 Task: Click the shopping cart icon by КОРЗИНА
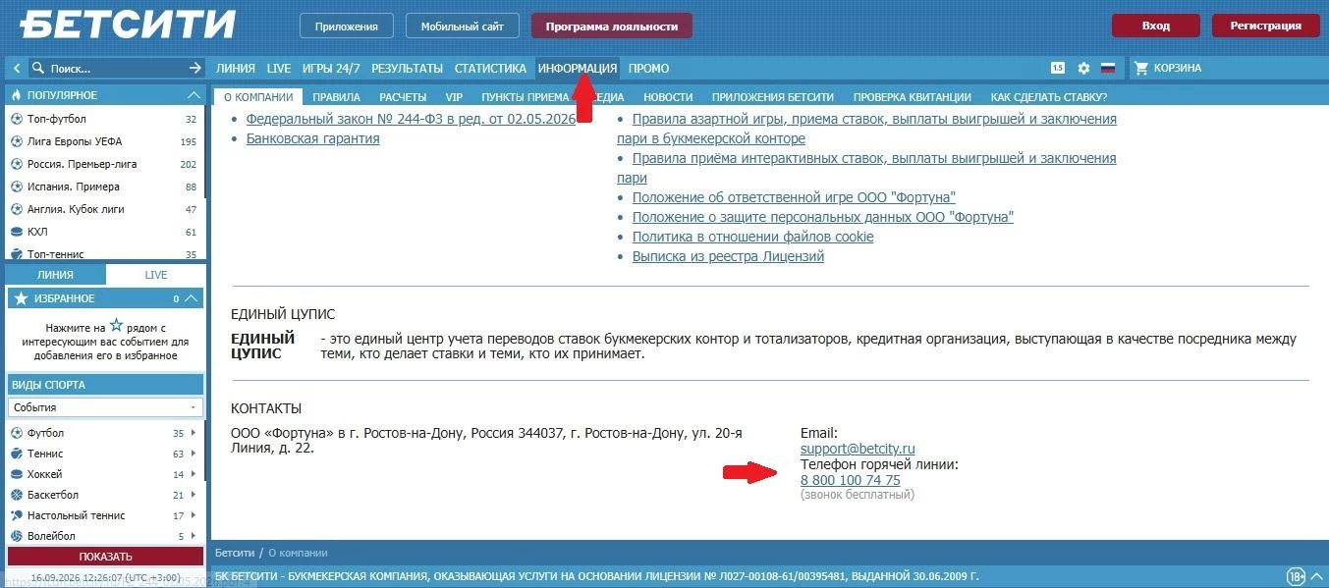pyautogui.click(x=1141, y=69)
